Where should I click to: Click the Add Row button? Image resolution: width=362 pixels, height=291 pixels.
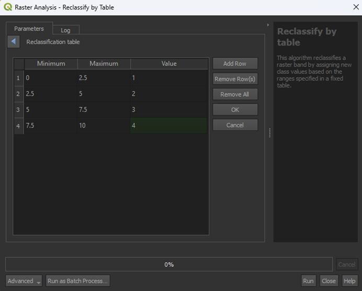(x=235, y=63)
